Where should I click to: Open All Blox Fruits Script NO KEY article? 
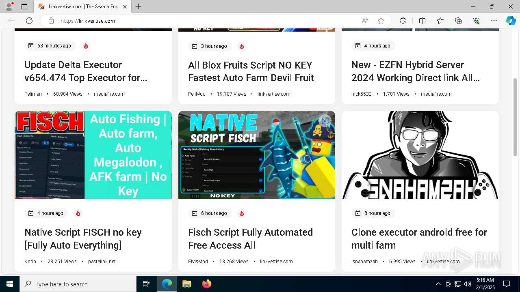tap(251, 71)
